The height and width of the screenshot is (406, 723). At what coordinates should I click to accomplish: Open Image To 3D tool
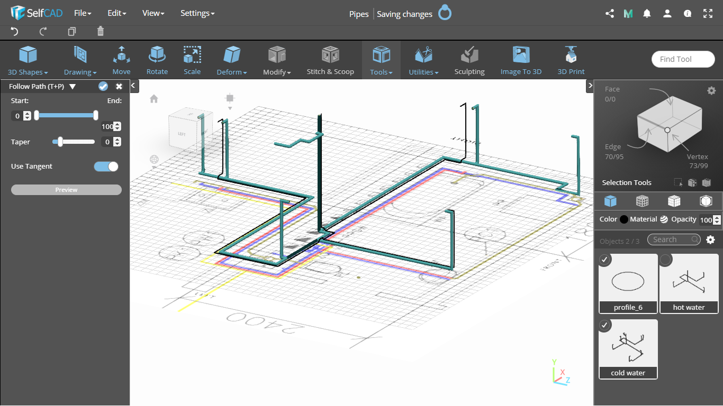pos(521,60)
